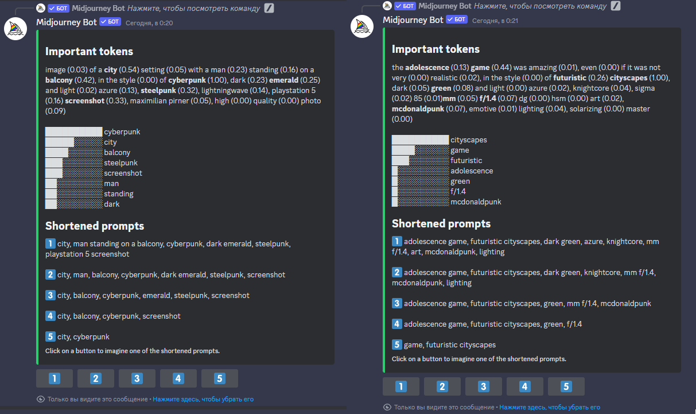Imagine shortened prompt 4 under the cyberpunk message
696x414 pixels.
pos(178,378)
